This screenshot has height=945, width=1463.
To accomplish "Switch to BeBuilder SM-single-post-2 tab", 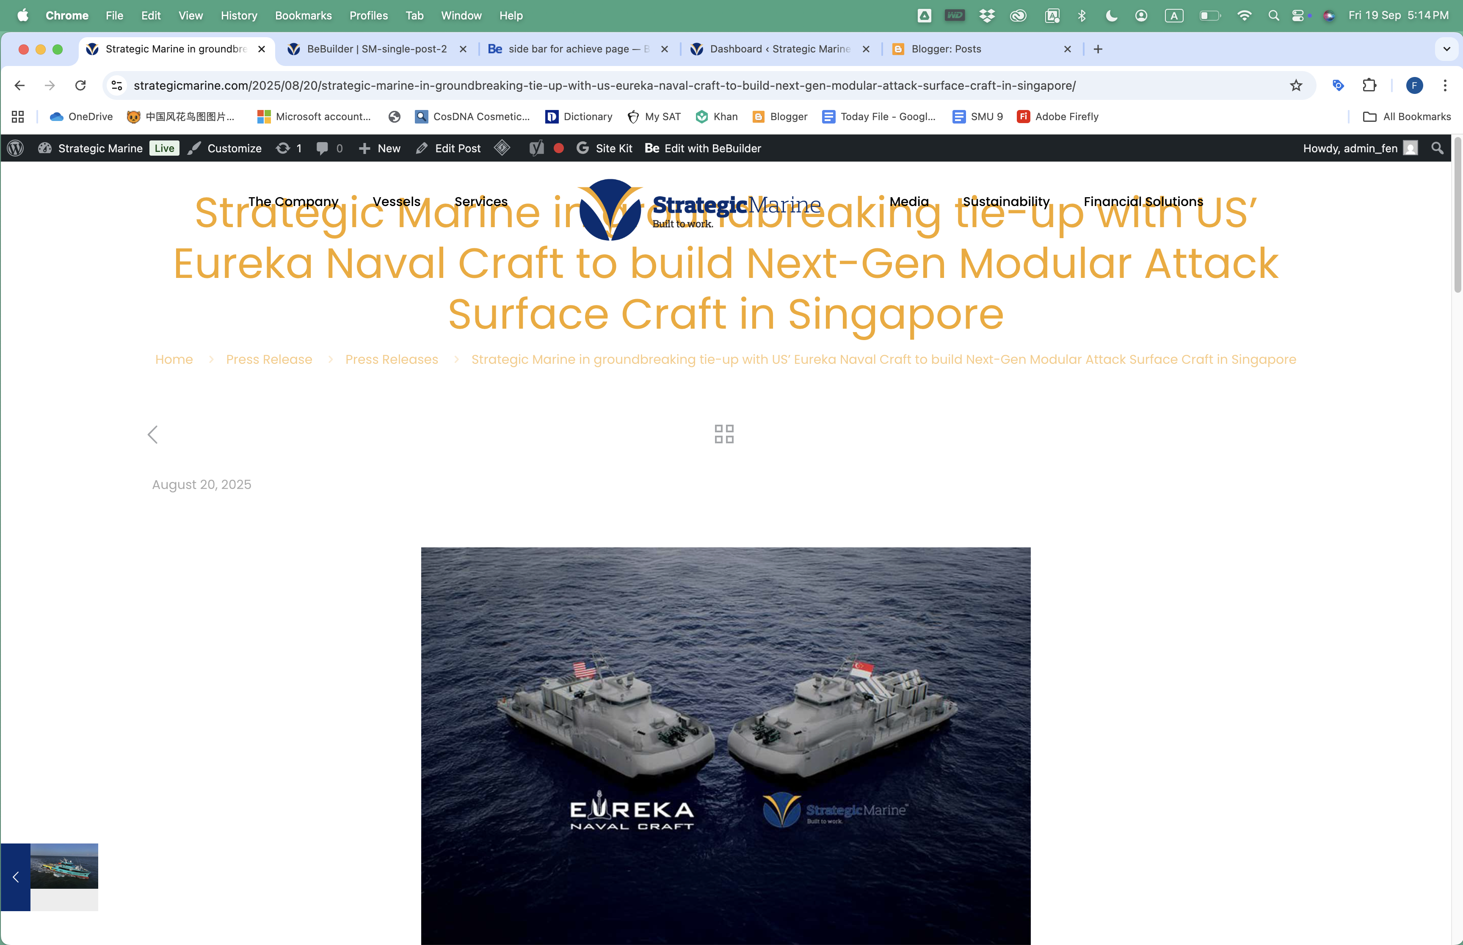I will (377, 49).
